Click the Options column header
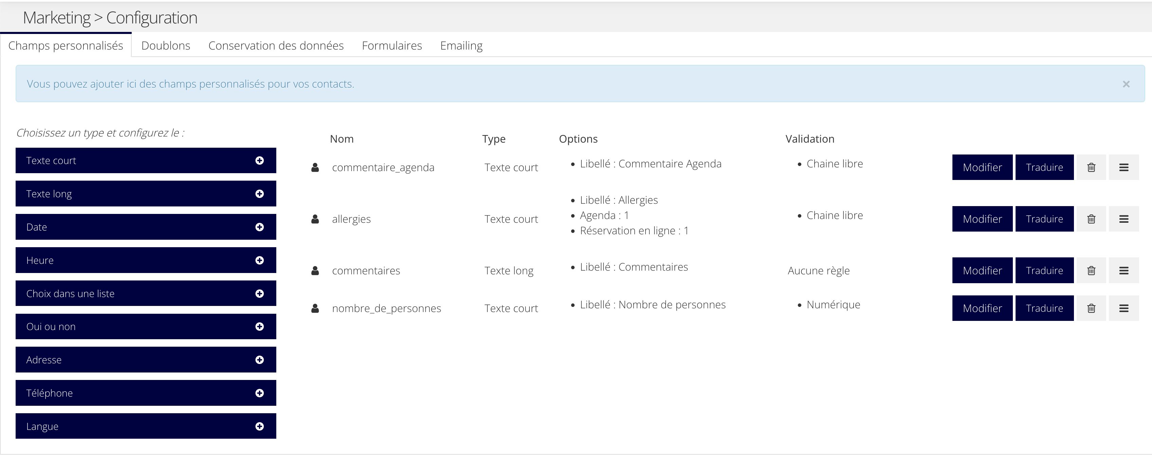Image resolution: width=1152 pixels, height=455 pixels. (x=578, y=139)
